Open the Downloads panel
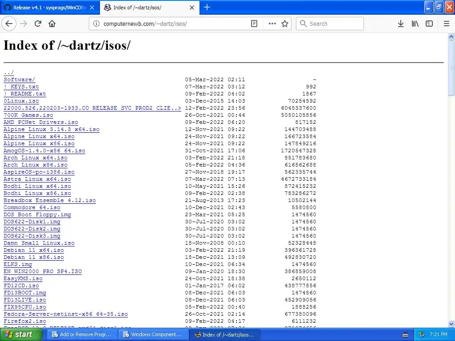This screenshot has height=341, width=455. pos(401,24)
